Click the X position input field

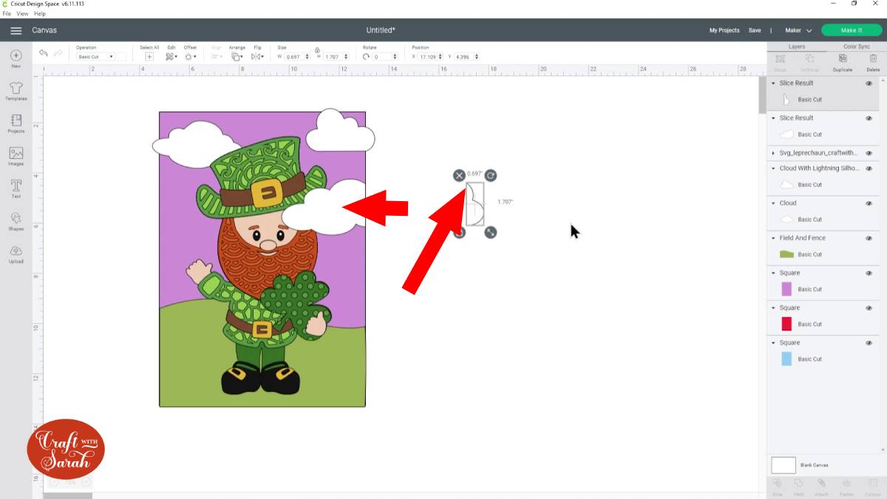click(x=432, y=56)
